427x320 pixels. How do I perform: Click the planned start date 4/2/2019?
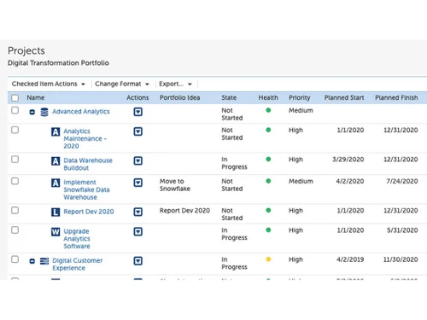(350, 259)
